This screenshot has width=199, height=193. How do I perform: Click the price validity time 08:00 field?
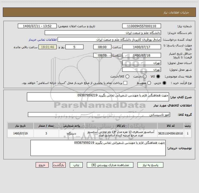pyautogui.click(x=102, y=55)
